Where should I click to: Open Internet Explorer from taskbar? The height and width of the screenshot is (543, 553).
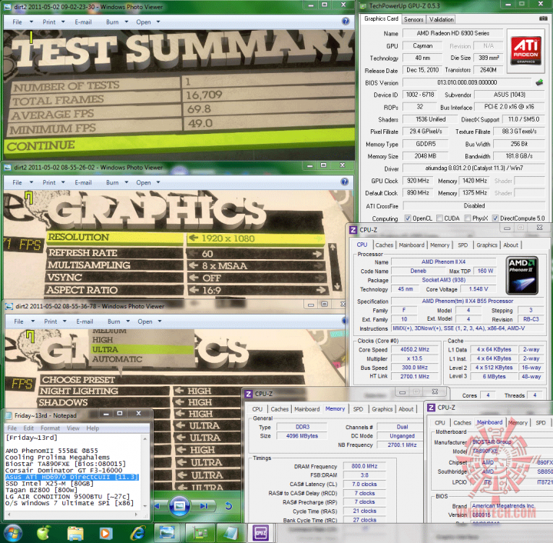(138, 532)
